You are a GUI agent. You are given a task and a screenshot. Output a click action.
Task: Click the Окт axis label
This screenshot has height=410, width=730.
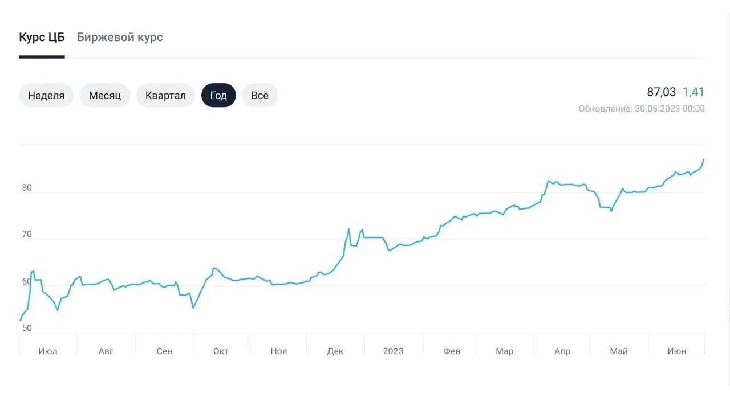221,351
